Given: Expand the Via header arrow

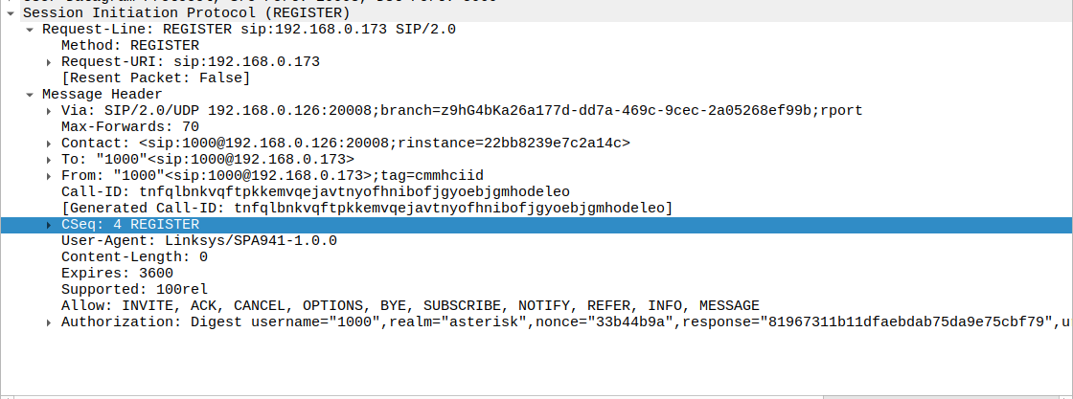Looking at the screenshot, I should (x=49, y=111).
